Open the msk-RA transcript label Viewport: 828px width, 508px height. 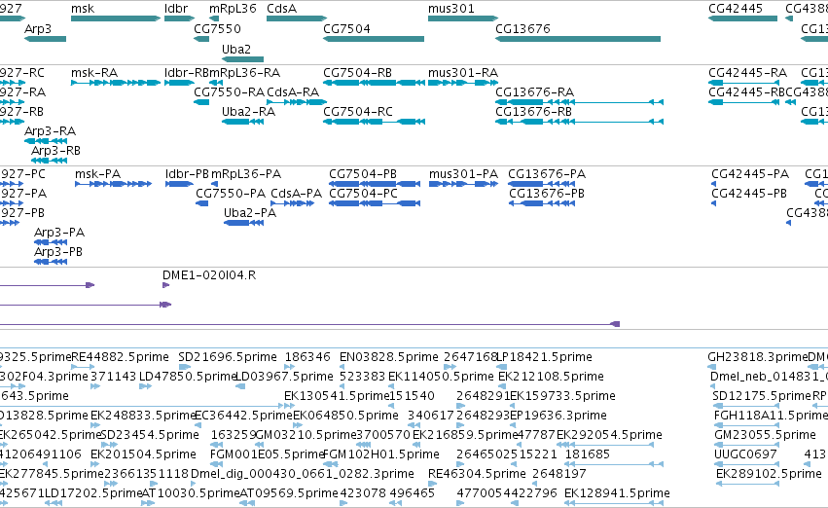pos(94,72)
